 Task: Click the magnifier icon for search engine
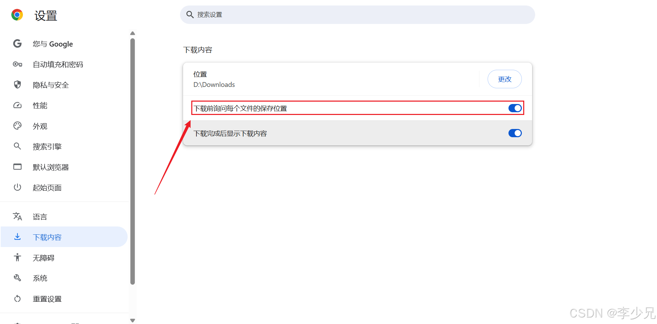click(x=17, y=146)
